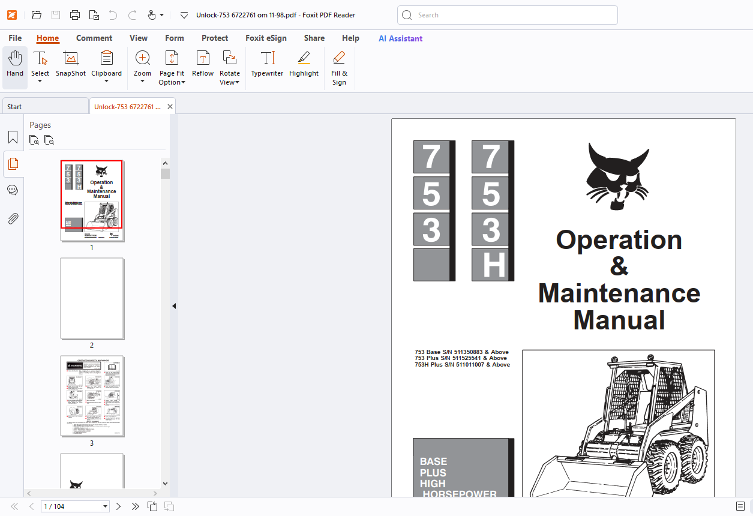Switch to the View ribbon tab
Image resolution: width=753 pixels, height=516 pixels.
[139, 38]
